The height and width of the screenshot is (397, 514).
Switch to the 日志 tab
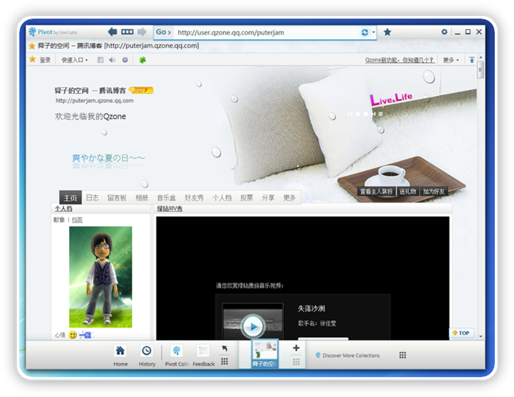point(92,197)
